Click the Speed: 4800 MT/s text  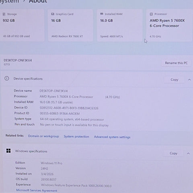111,37
